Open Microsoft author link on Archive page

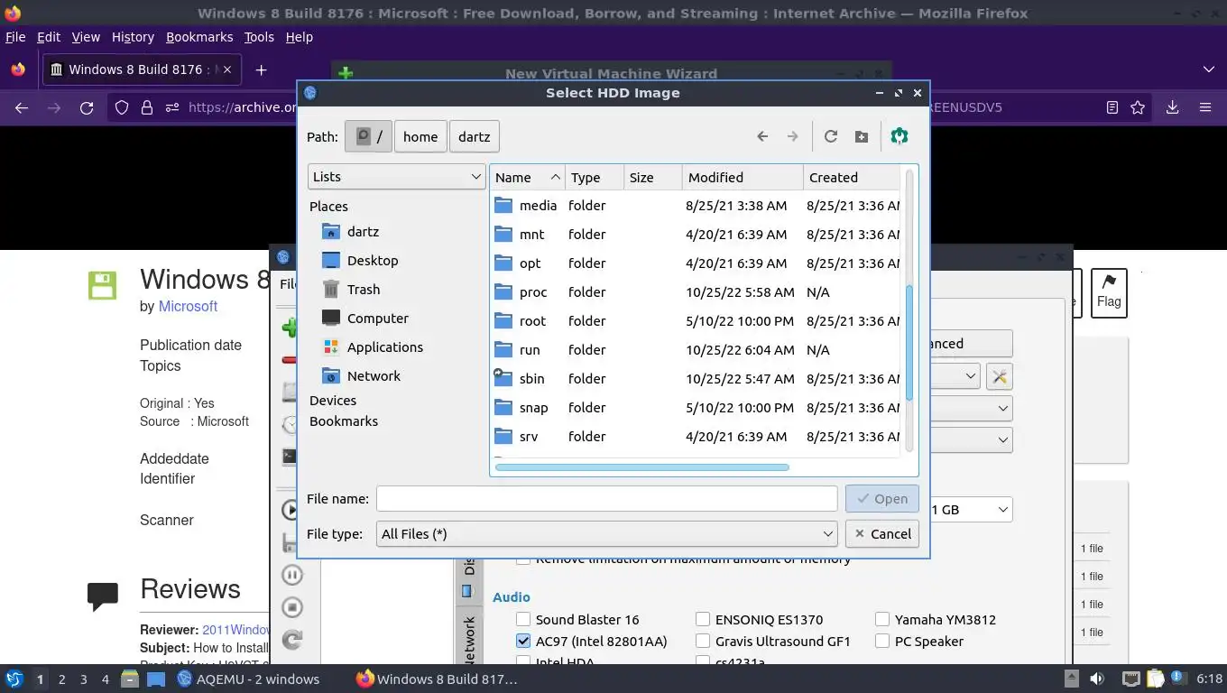coord(188,307)
